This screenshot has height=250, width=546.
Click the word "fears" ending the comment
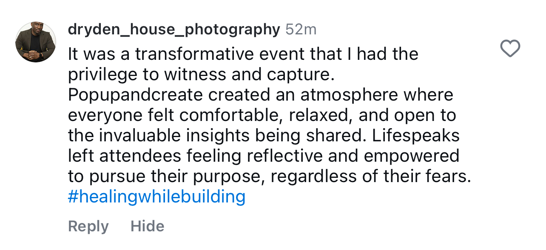coord(449,176)
